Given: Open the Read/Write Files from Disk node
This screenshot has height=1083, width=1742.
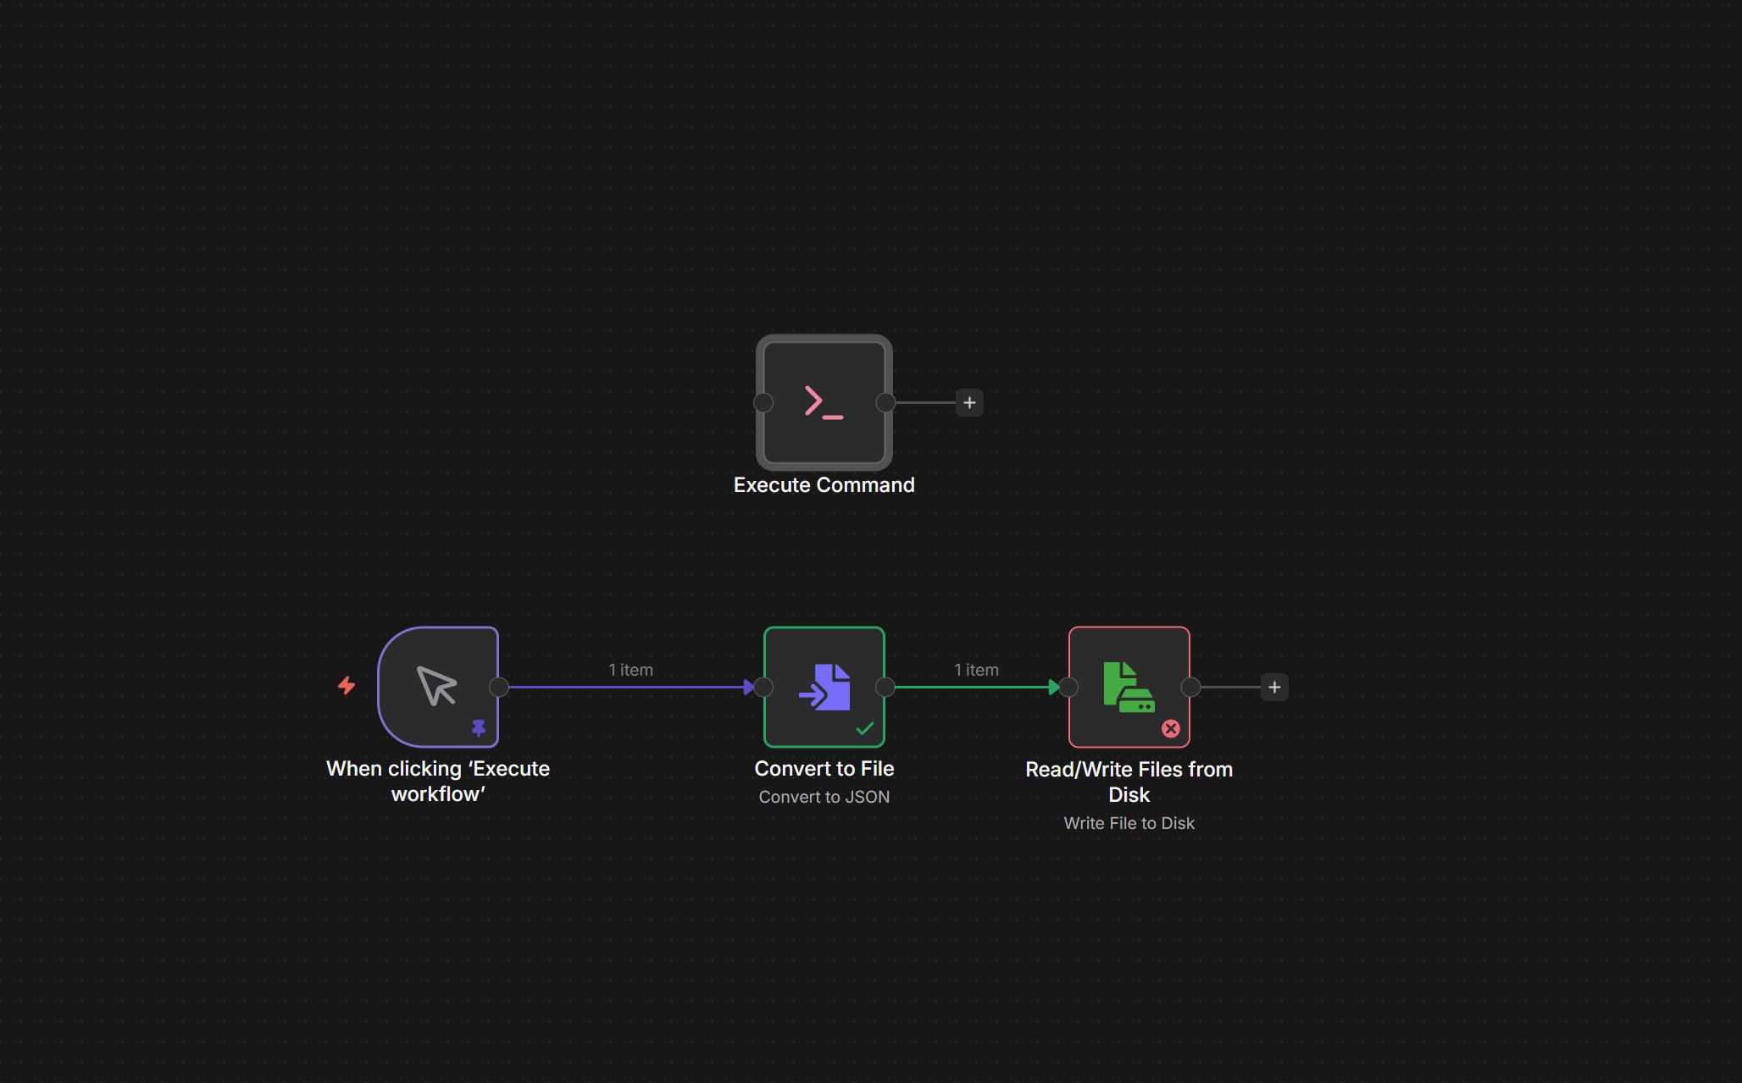Looking at the screenshot, I should 1129,686.
